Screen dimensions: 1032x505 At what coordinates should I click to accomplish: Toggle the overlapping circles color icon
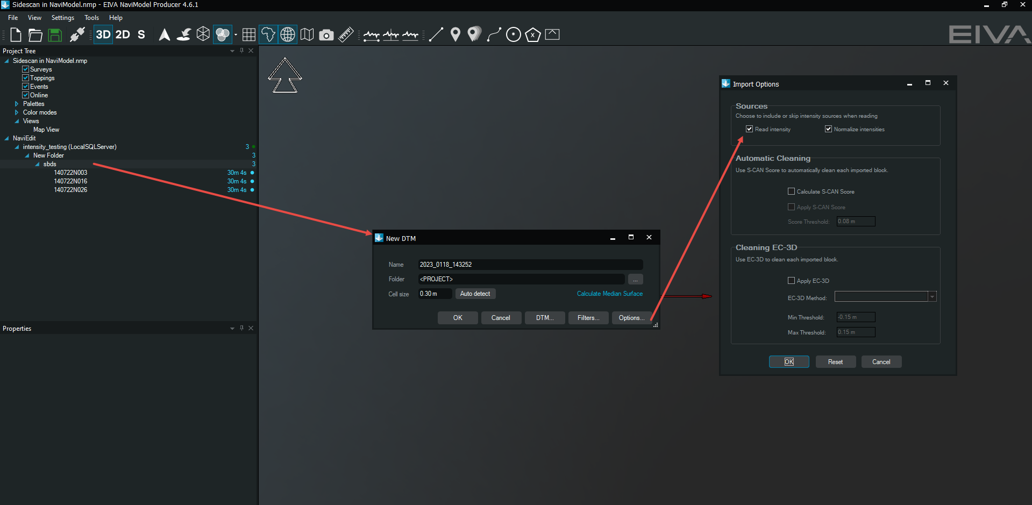pyautogui.click(x=222, y=35)
